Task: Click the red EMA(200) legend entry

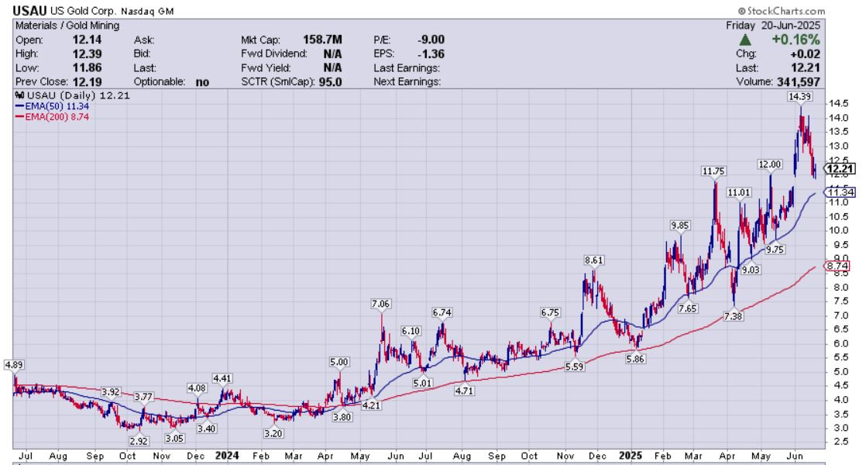Action: coord(52,117)
